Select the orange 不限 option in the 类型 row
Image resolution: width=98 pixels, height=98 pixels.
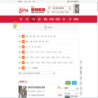point(23,42)
